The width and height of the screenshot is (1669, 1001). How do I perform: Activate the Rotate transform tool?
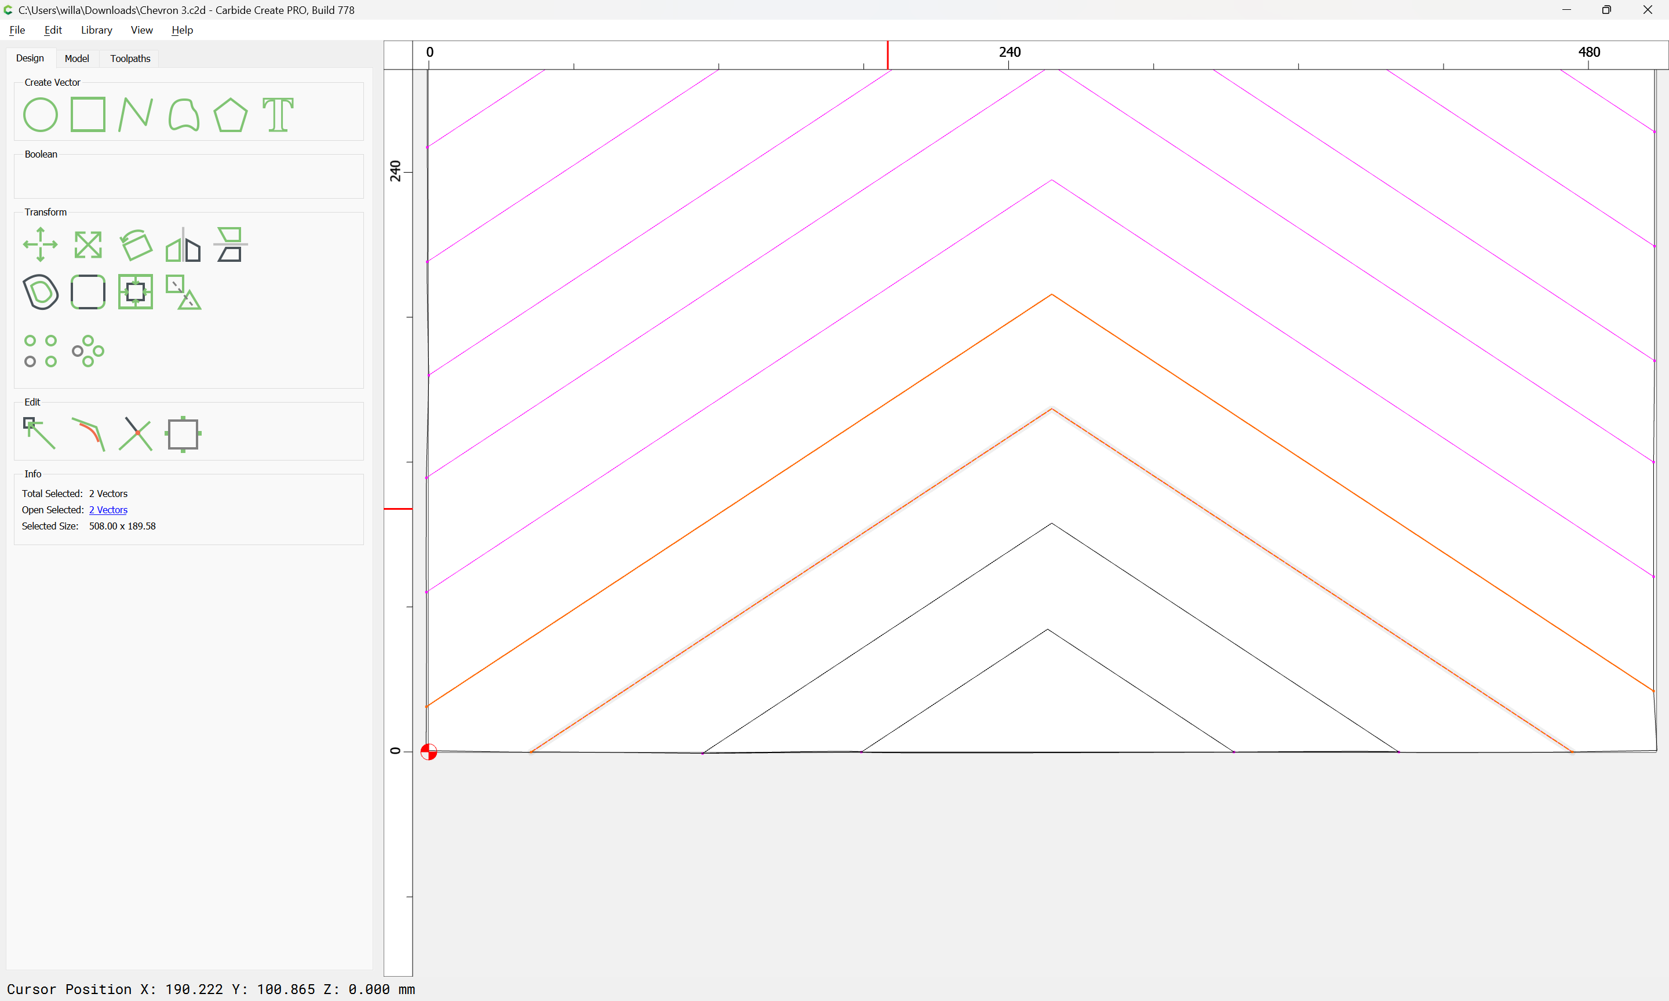(x=136, y=244)
